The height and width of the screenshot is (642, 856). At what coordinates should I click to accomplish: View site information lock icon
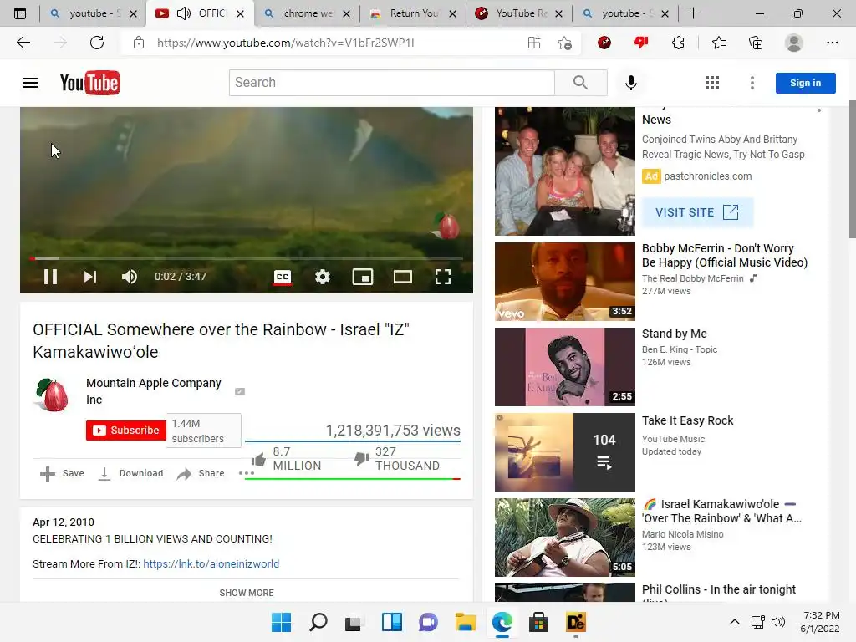(x=139, y=43)
